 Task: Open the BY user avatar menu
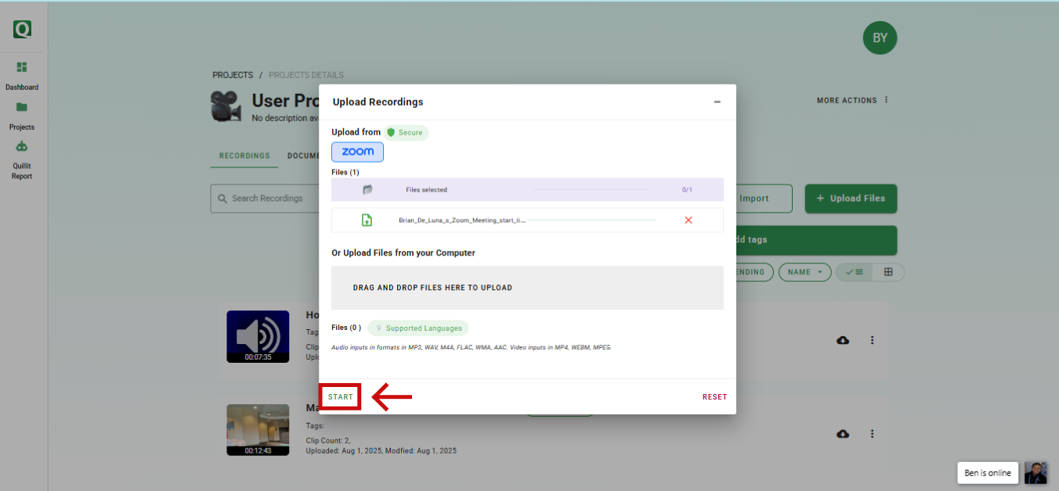click(880, 38)
